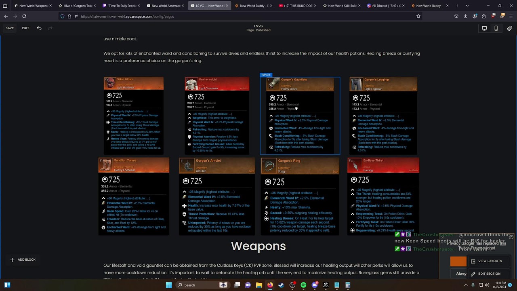Select the Endless Thirst earring image

point(383,196)
